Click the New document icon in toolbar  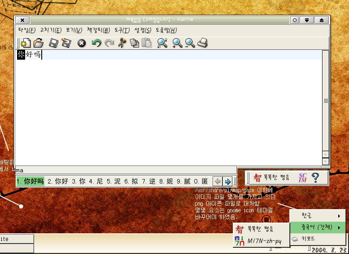click(26, 43)
